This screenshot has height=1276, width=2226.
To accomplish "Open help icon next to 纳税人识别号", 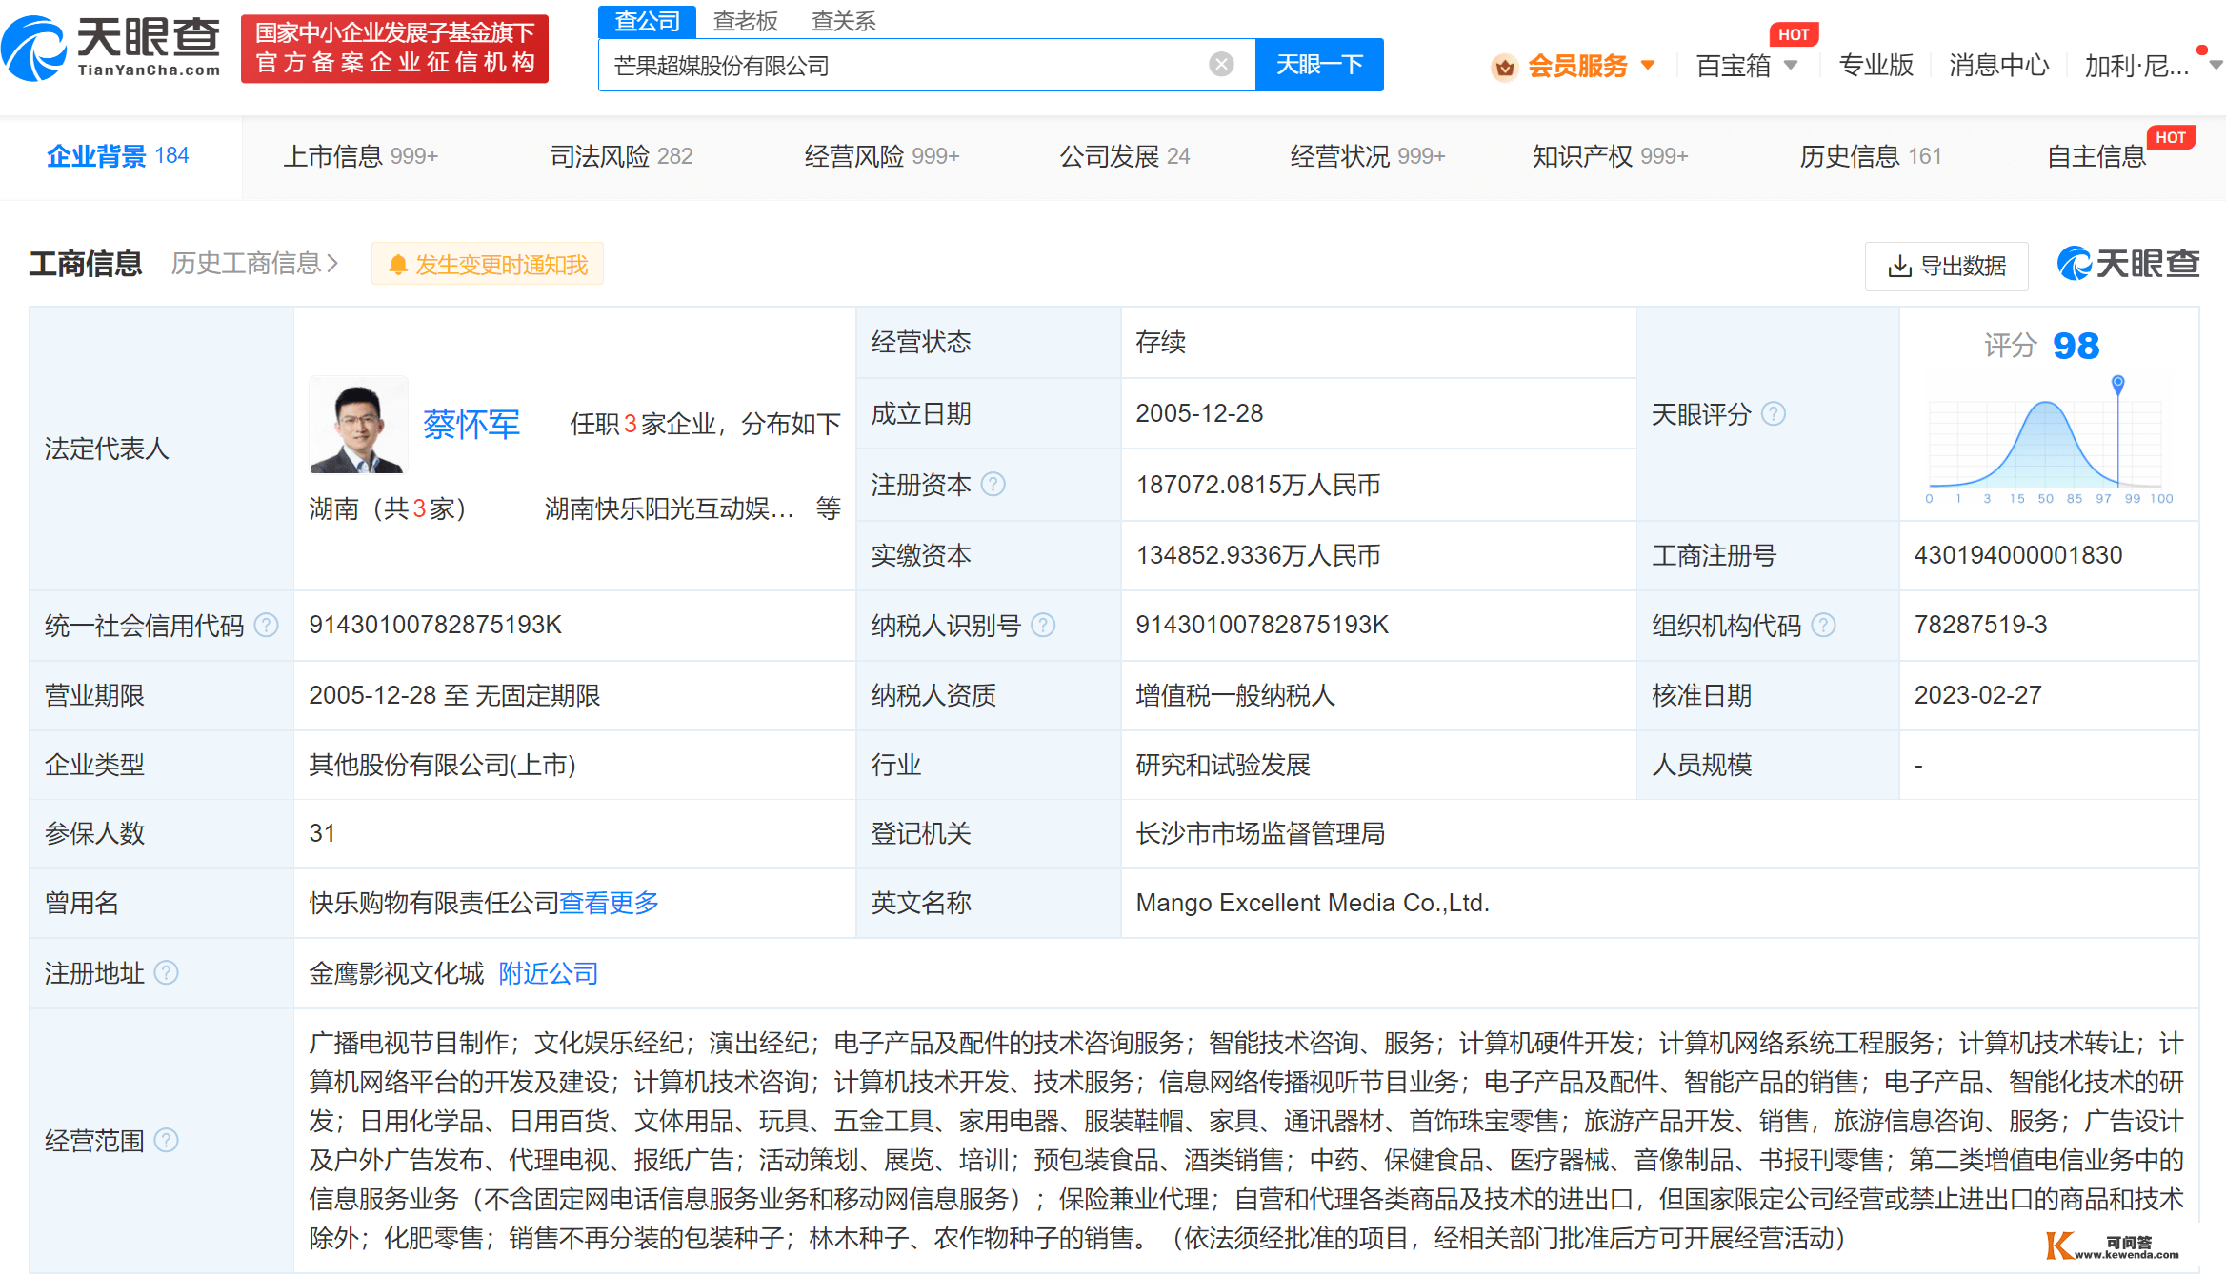I will tap(1044, 626).
